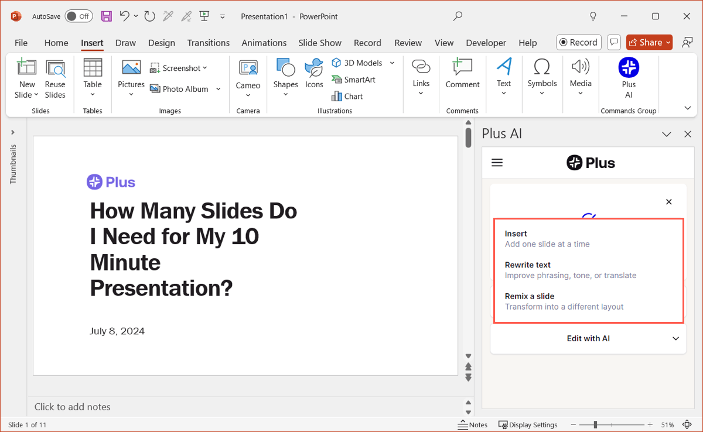The height and width of the screenshot is (432, 703).
Task: Expand the 3D Models dropdown arrow
Action: click(x=392, y=63)
